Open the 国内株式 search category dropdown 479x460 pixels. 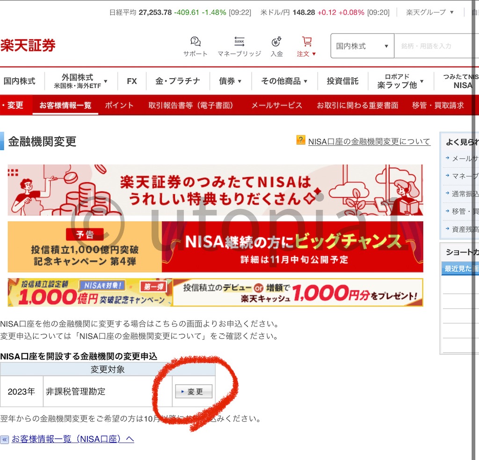point(363,46)
